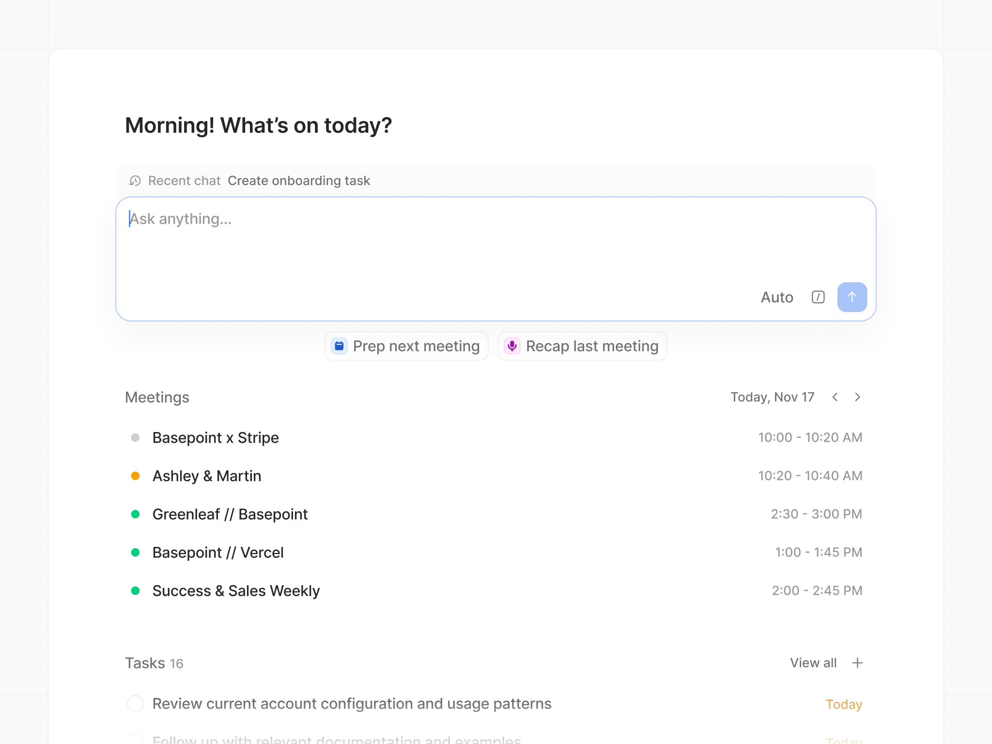
Task: Open the Create onboarding task recent chat
Action: pyautogui.click(x=299, y=181)
